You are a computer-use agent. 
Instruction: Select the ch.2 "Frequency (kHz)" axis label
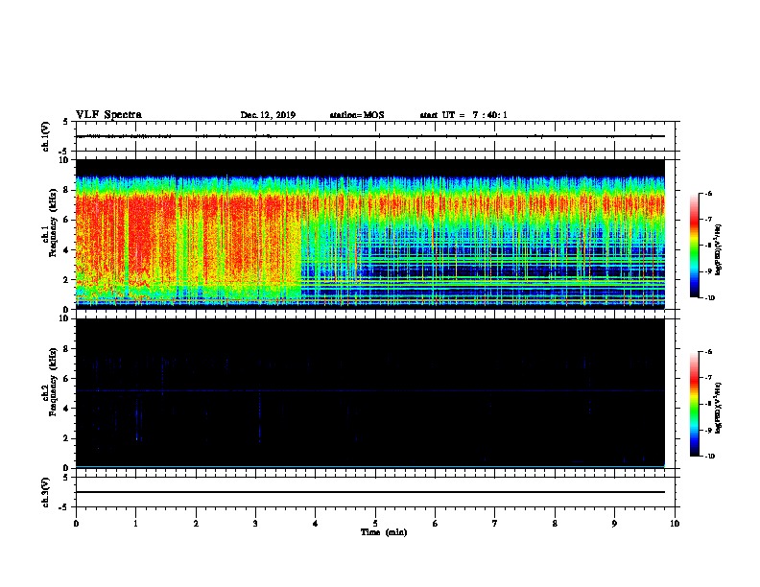[53, 382]
